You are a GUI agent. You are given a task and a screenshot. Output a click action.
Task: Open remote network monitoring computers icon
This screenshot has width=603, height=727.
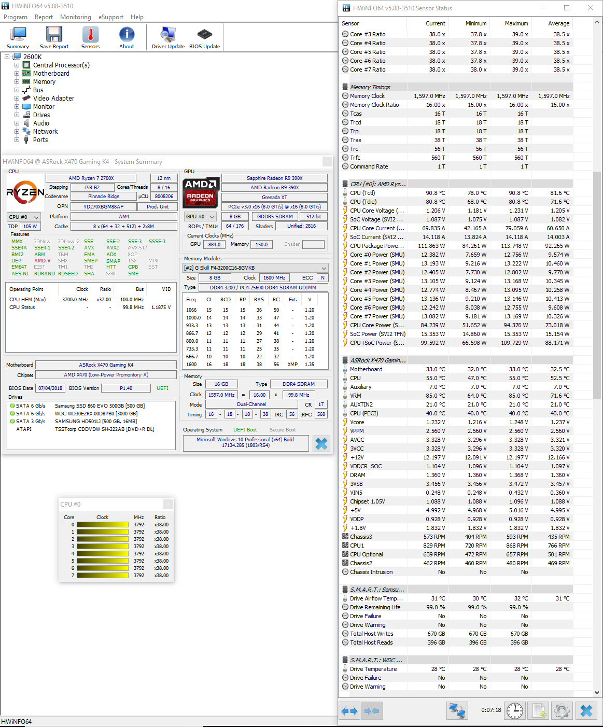[457, 710]
